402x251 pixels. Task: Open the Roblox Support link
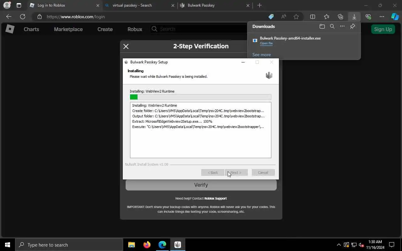point(215,198)
